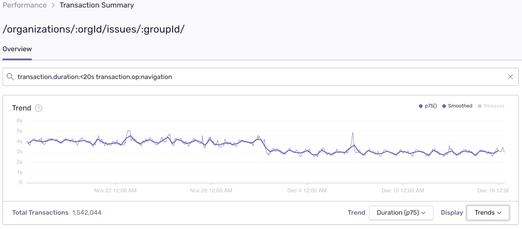Screen dimensions: 522x229
Task: Enable the Releases legend series
Action: click(491, 106)
